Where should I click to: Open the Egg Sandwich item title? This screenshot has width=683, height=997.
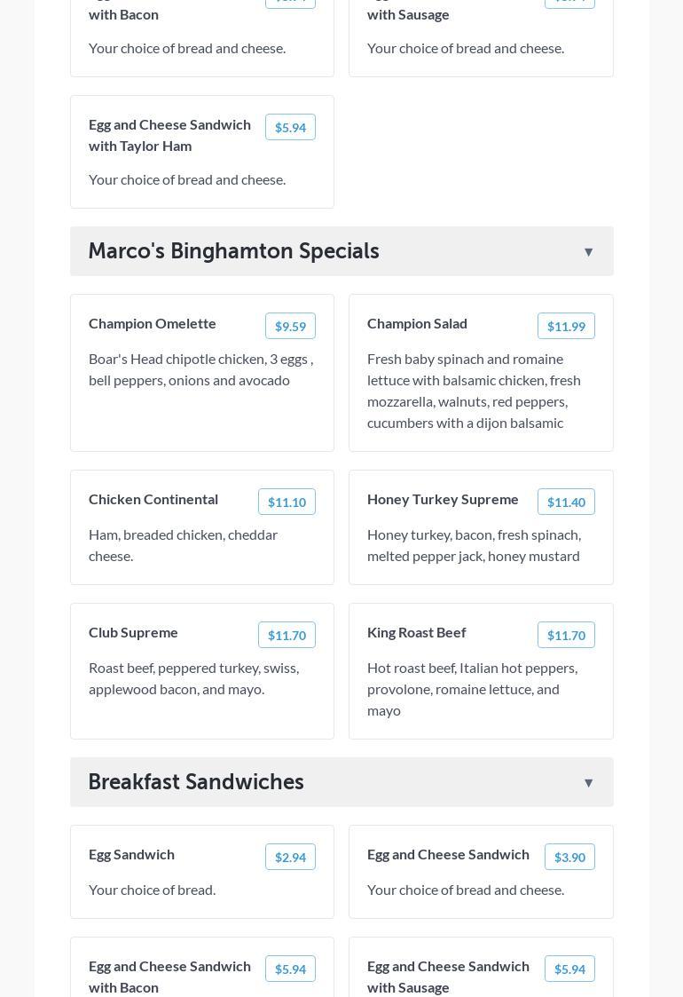(131, 854)
